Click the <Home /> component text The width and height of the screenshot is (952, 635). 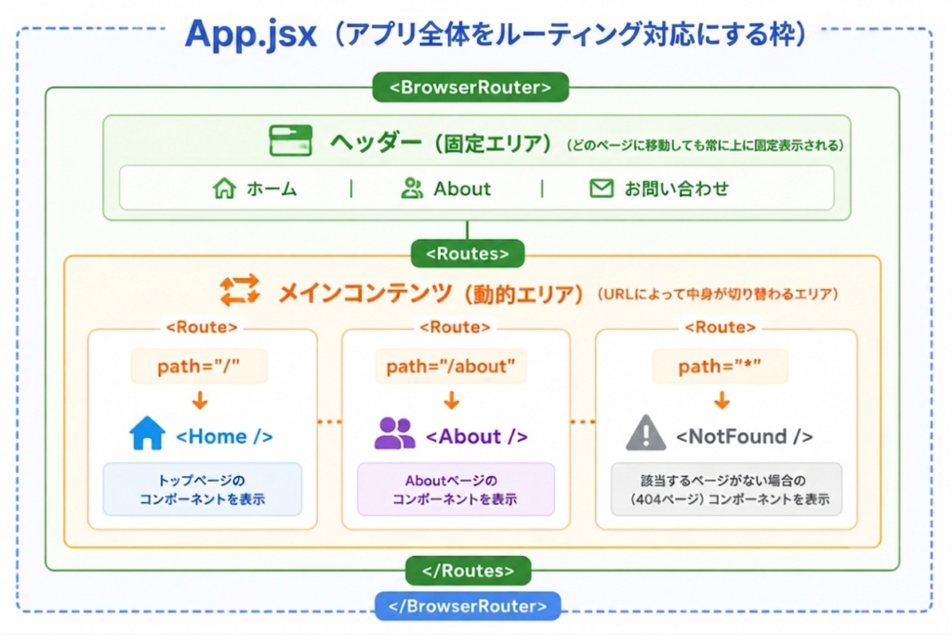[224, 436]
